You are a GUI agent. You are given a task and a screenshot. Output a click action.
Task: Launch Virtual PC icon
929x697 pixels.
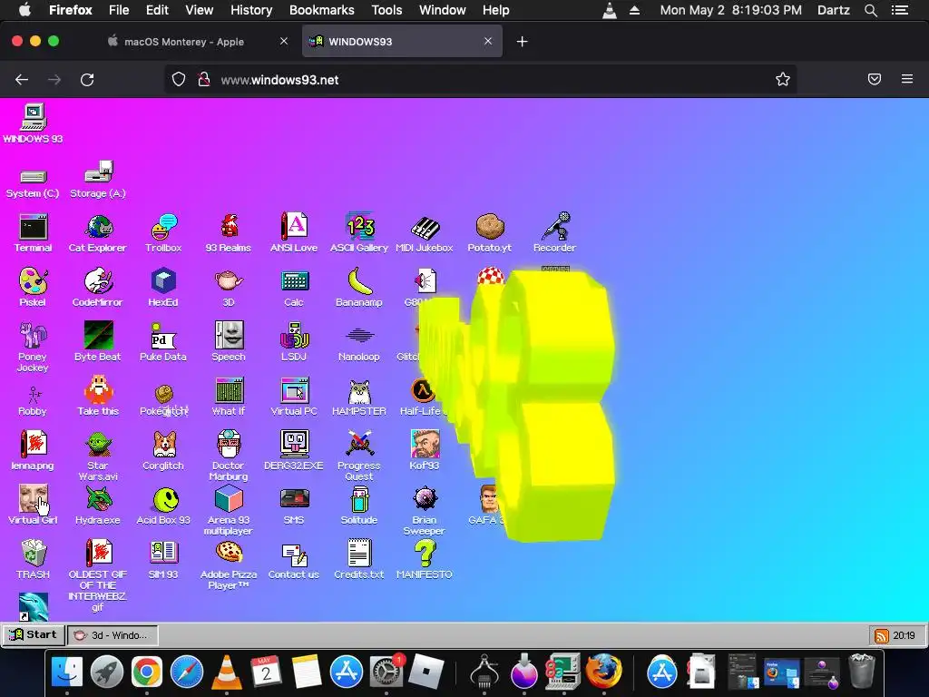click(294, 397)
